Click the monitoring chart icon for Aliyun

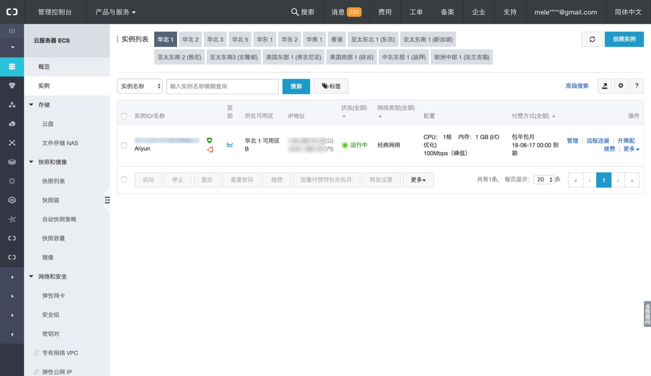[230, 145]
